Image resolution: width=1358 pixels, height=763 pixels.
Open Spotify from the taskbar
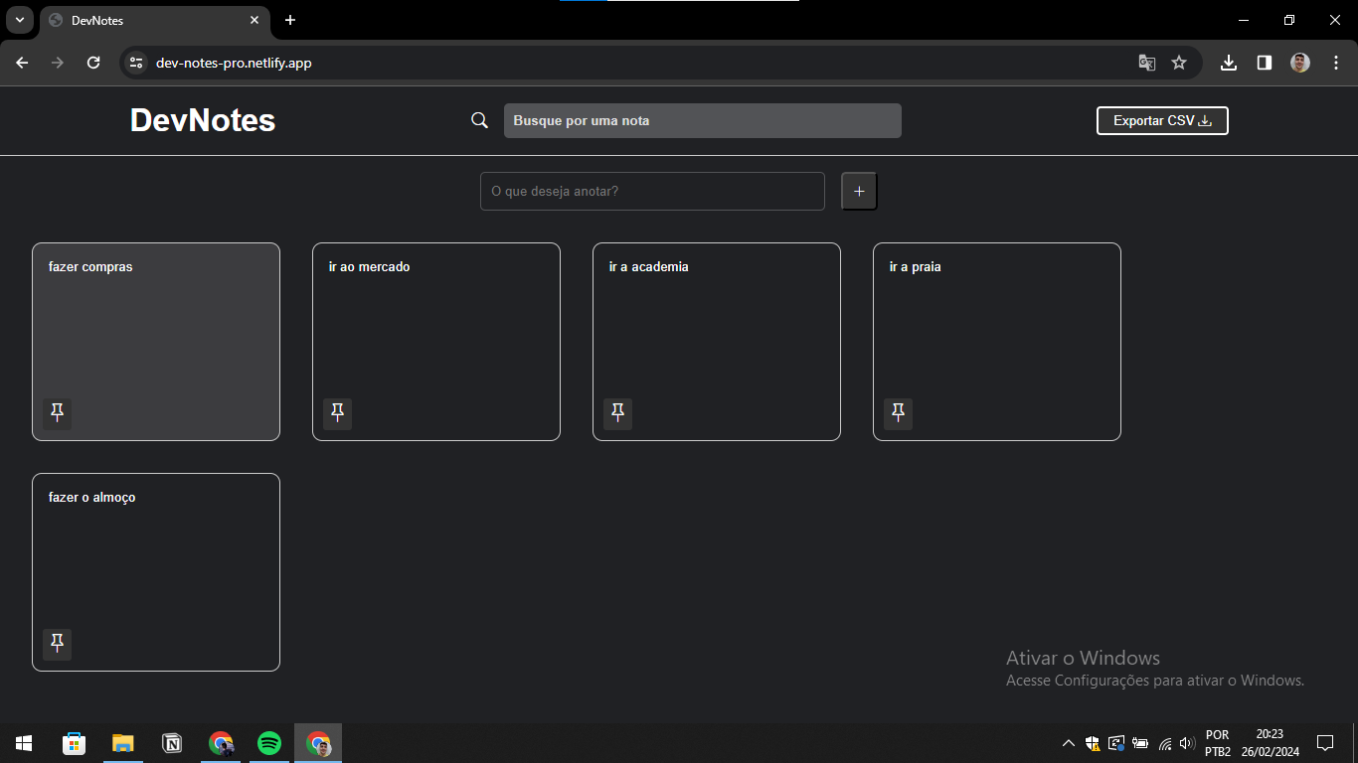coord(268,743)
